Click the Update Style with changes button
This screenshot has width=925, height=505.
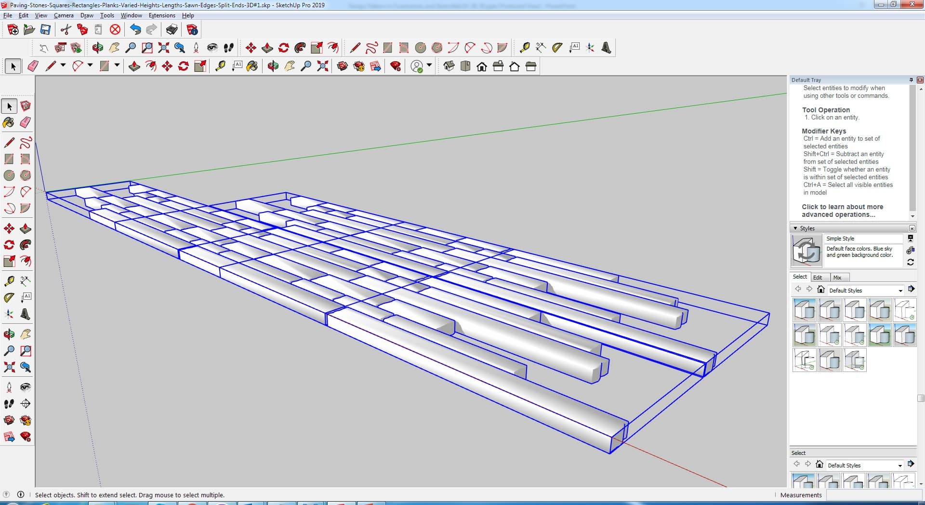[910, 262]
